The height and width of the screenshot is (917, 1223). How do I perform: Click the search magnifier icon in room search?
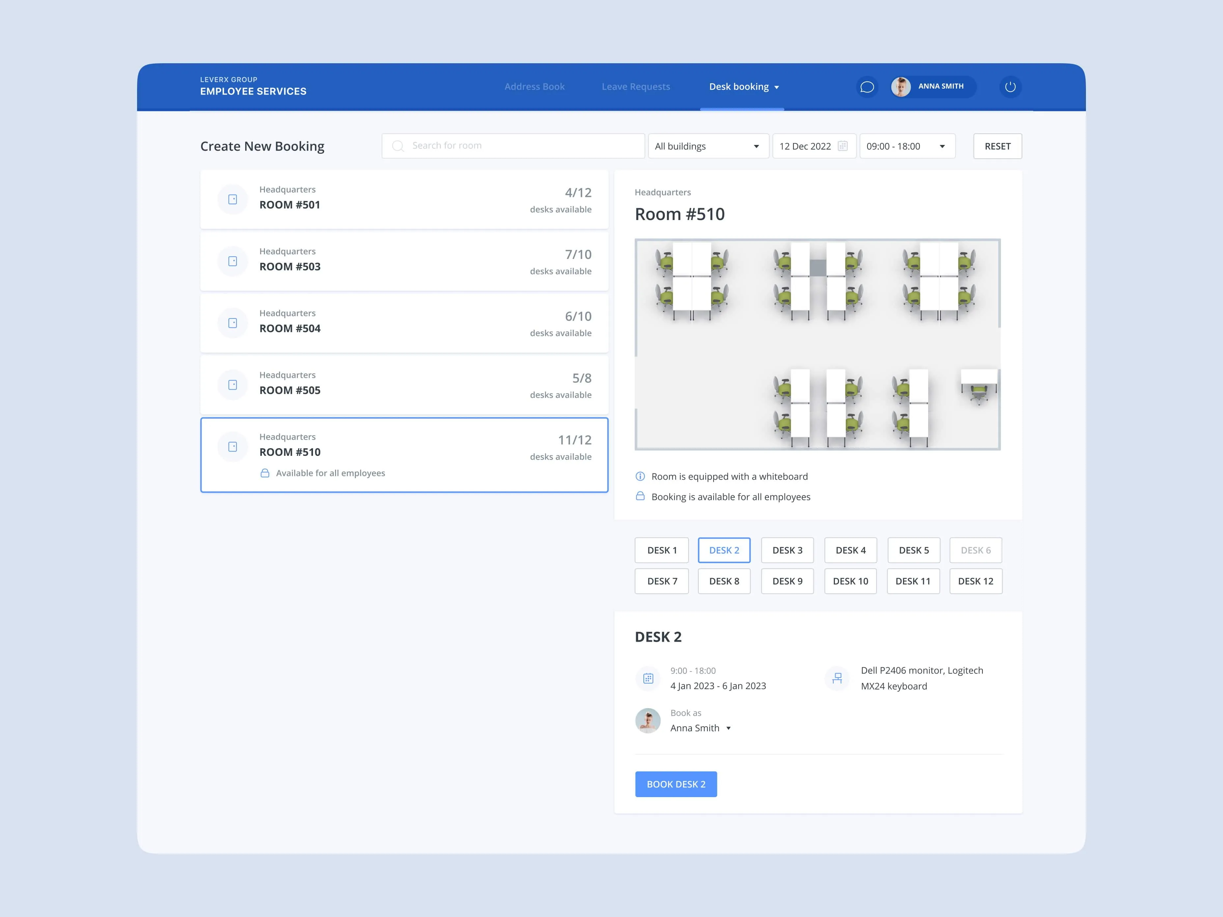[x=398, y=145]
